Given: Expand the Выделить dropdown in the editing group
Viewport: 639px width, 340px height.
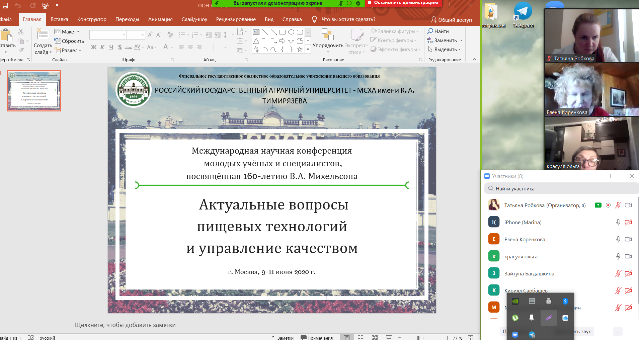Looking at the screenshot, I should pyautogui.click(x=445, y=50).
